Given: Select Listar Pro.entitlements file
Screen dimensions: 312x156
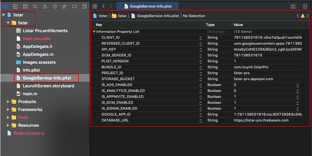Looking at the screenshot, I should click(x=45, y=31).
